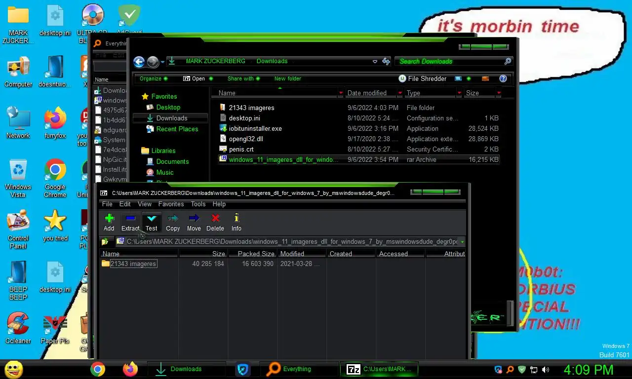Screen dimensions: 632x379
Task: Sort 7-Zip list by Modified column
Action: coord(302,254)
